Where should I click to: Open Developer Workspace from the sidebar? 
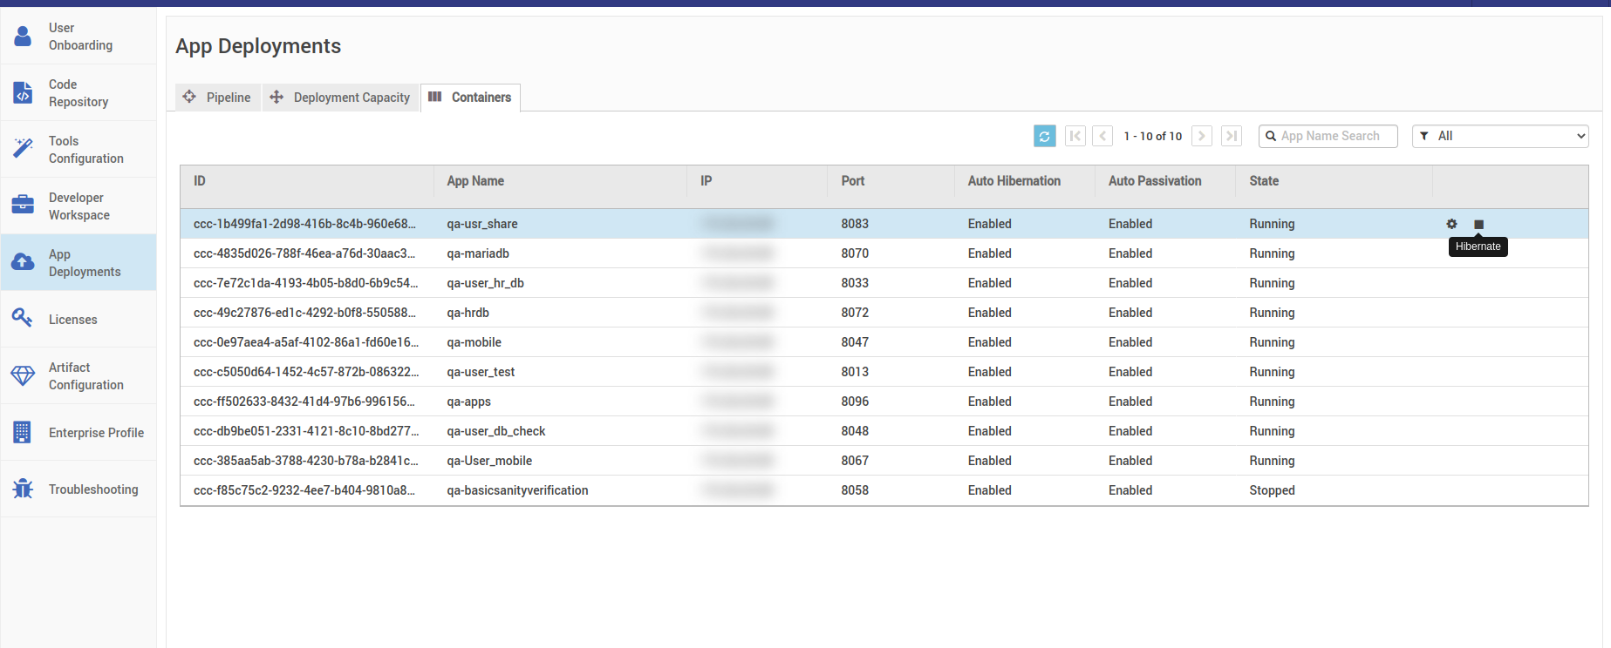click(79, 206)
